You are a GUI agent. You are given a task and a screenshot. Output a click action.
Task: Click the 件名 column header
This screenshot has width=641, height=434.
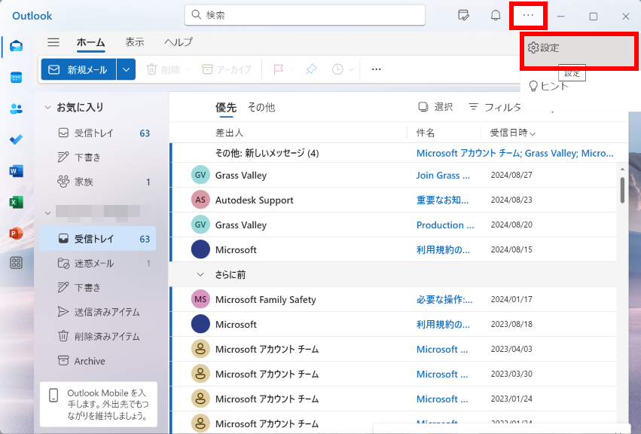(425, 133)
